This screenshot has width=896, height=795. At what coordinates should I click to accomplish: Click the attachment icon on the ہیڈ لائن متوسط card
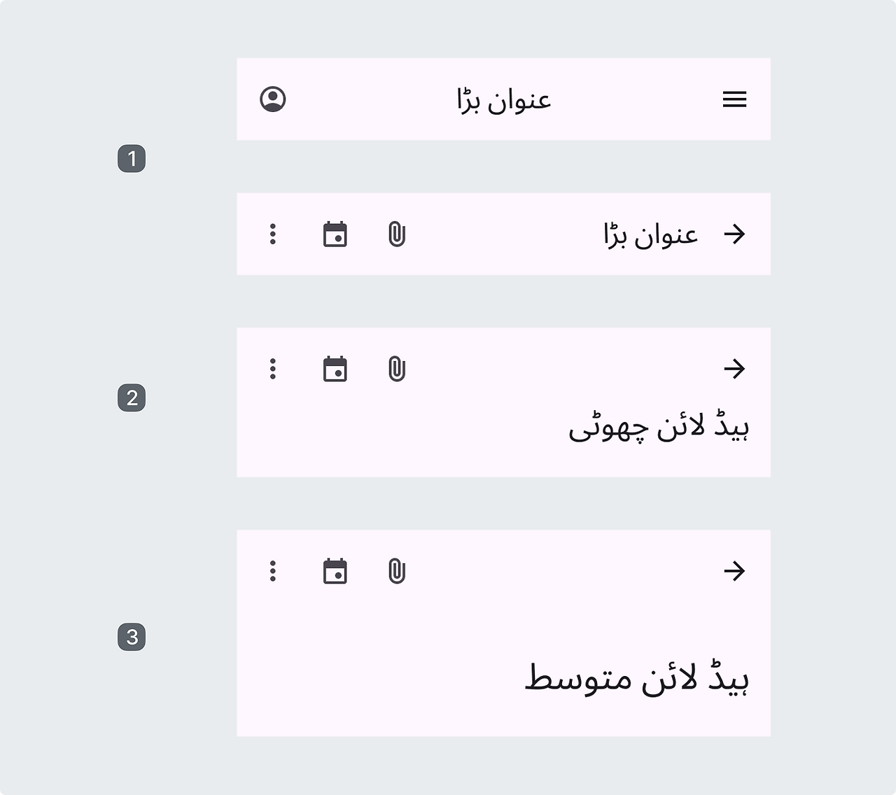397,570
